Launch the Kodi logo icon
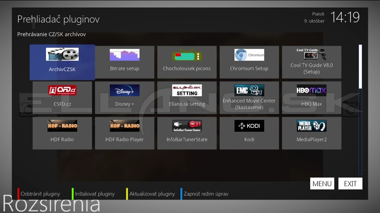 click(x=249, y=126)
